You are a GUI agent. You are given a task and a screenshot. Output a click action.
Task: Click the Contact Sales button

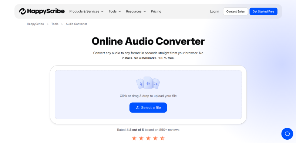point(235,11)
